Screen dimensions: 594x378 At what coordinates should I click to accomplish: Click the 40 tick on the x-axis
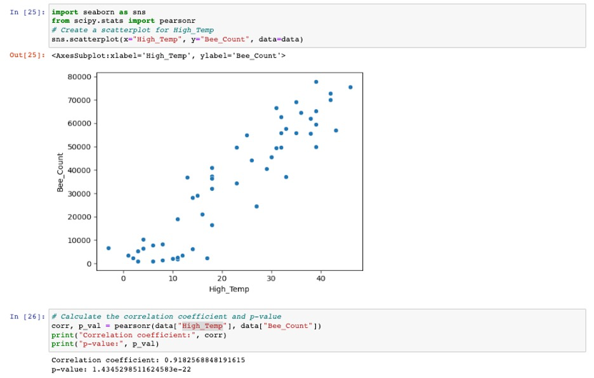click(x=321, y=278)
